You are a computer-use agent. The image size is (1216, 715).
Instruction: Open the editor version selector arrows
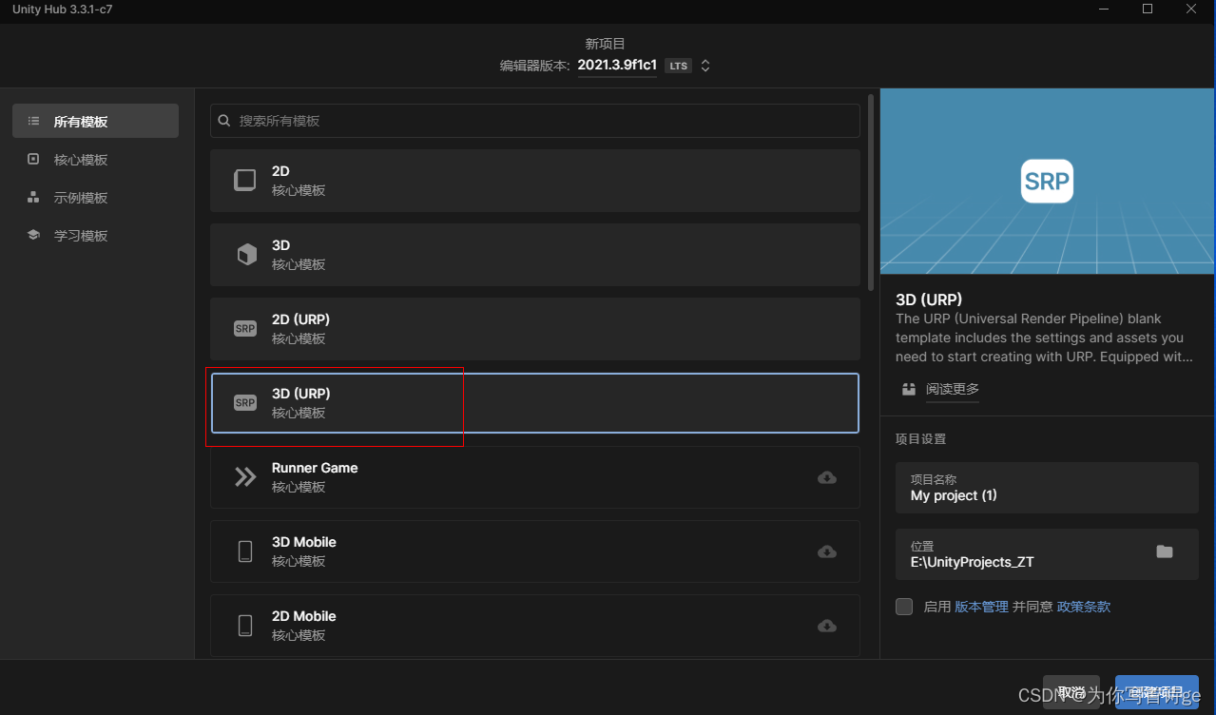(705, 66)
